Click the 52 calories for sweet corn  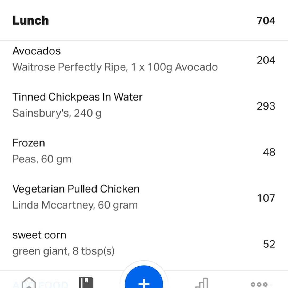269,244
